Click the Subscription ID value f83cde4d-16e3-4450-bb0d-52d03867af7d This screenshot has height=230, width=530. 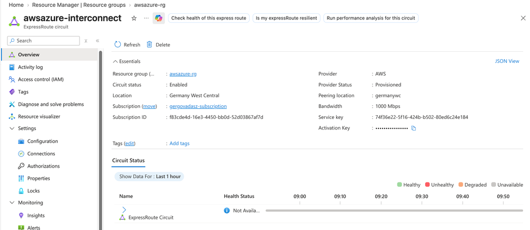click(216, 117)
